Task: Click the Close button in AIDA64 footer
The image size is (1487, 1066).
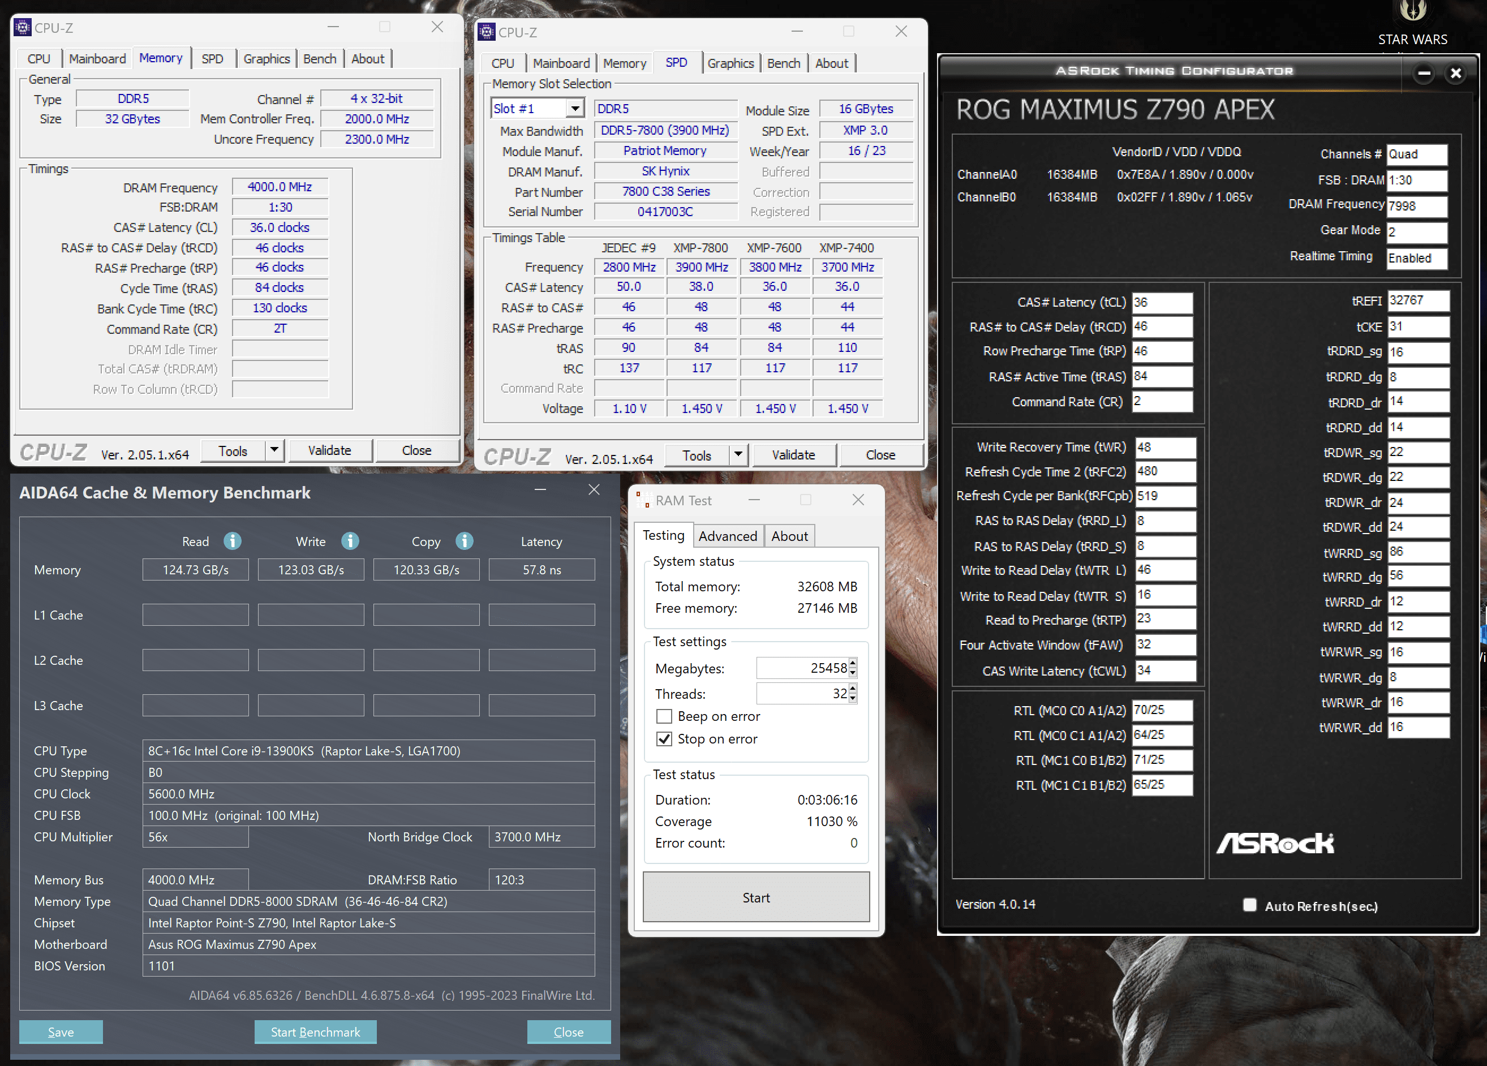Action: (569, 1031)
